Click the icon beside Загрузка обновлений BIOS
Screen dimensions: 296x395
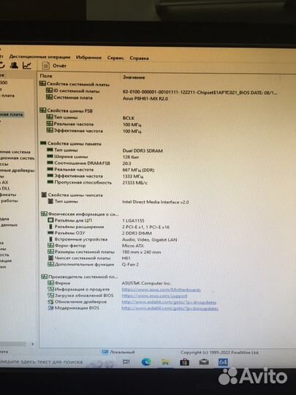[x=50, y=296]
